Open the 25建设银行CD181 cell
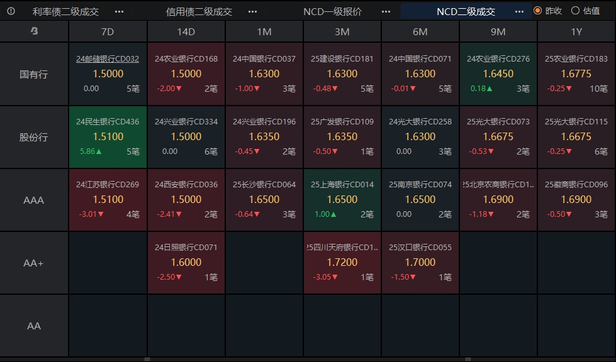This screenshot has width=616, height=362. 342,74
